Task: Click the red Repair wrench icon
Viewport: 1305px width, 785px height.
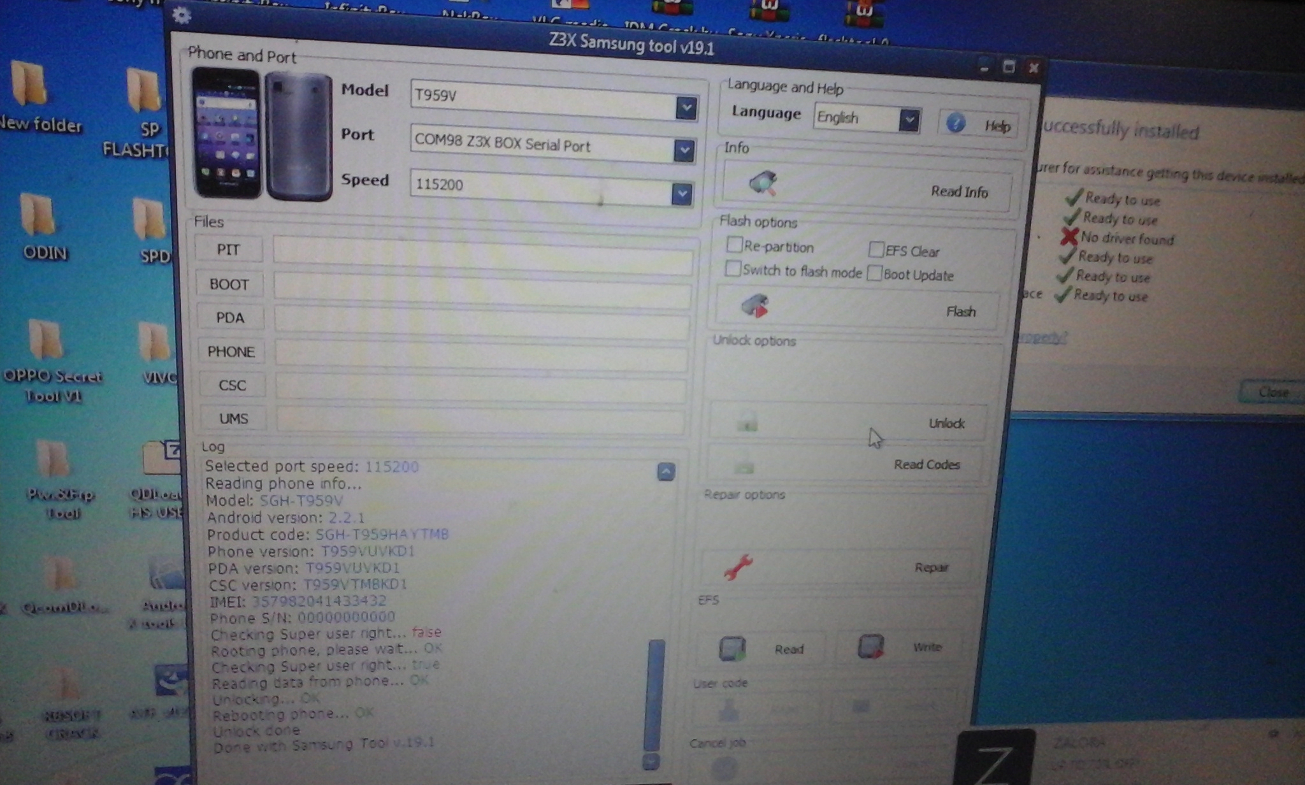Action: point(738,567)
